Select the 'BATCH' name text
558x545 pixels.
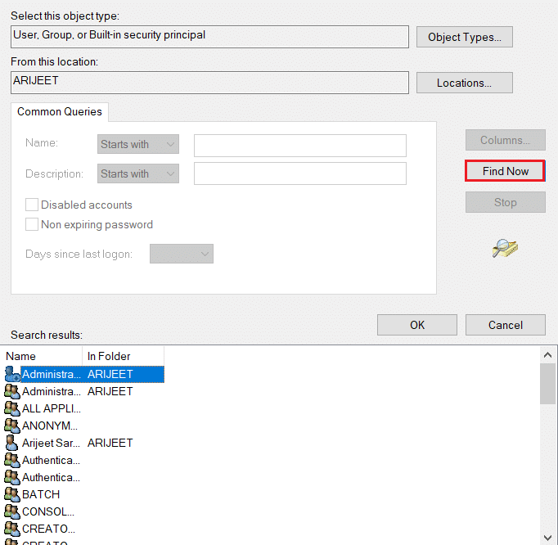[x=41, y=494]
